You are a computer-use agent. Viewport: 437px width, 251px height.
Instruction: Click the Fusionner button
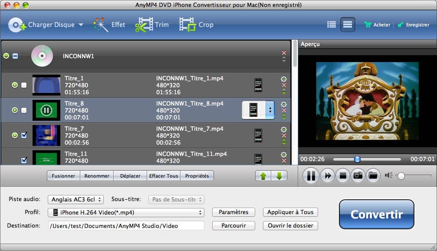point(63,176)
